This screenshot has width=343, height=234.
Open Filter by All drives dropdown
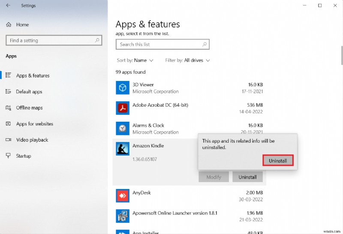tap(187, 60)
